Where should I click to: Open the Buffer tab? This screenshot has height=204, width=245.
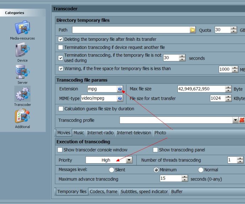pyautogui.click(x=177, y=192)
